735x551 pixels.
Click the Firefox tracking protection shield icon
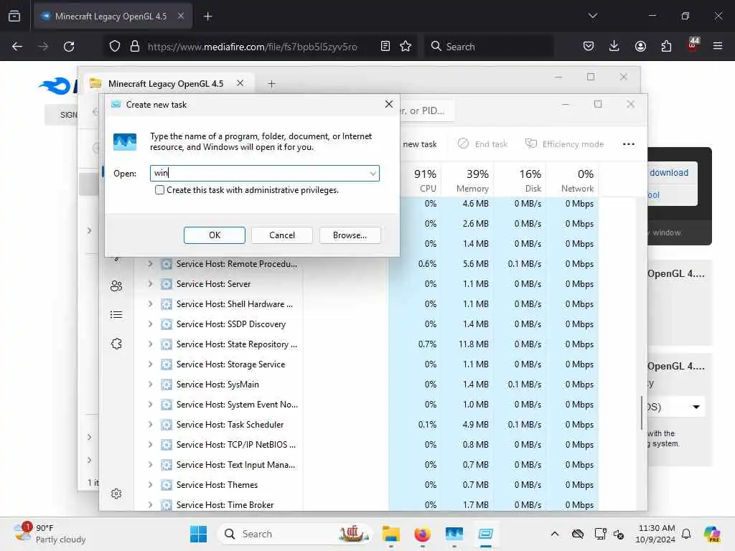click(x=115, y=47)
